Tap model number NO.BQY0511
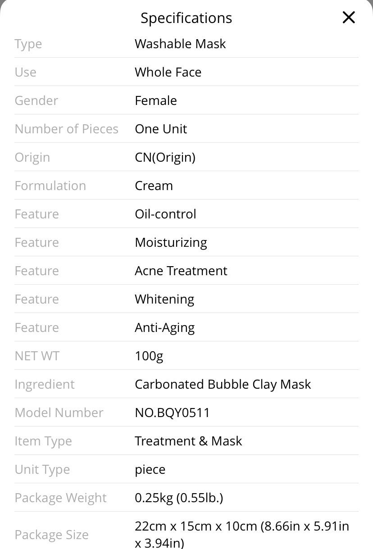Screen dimensions: 373x549 [x=172, y=413]
